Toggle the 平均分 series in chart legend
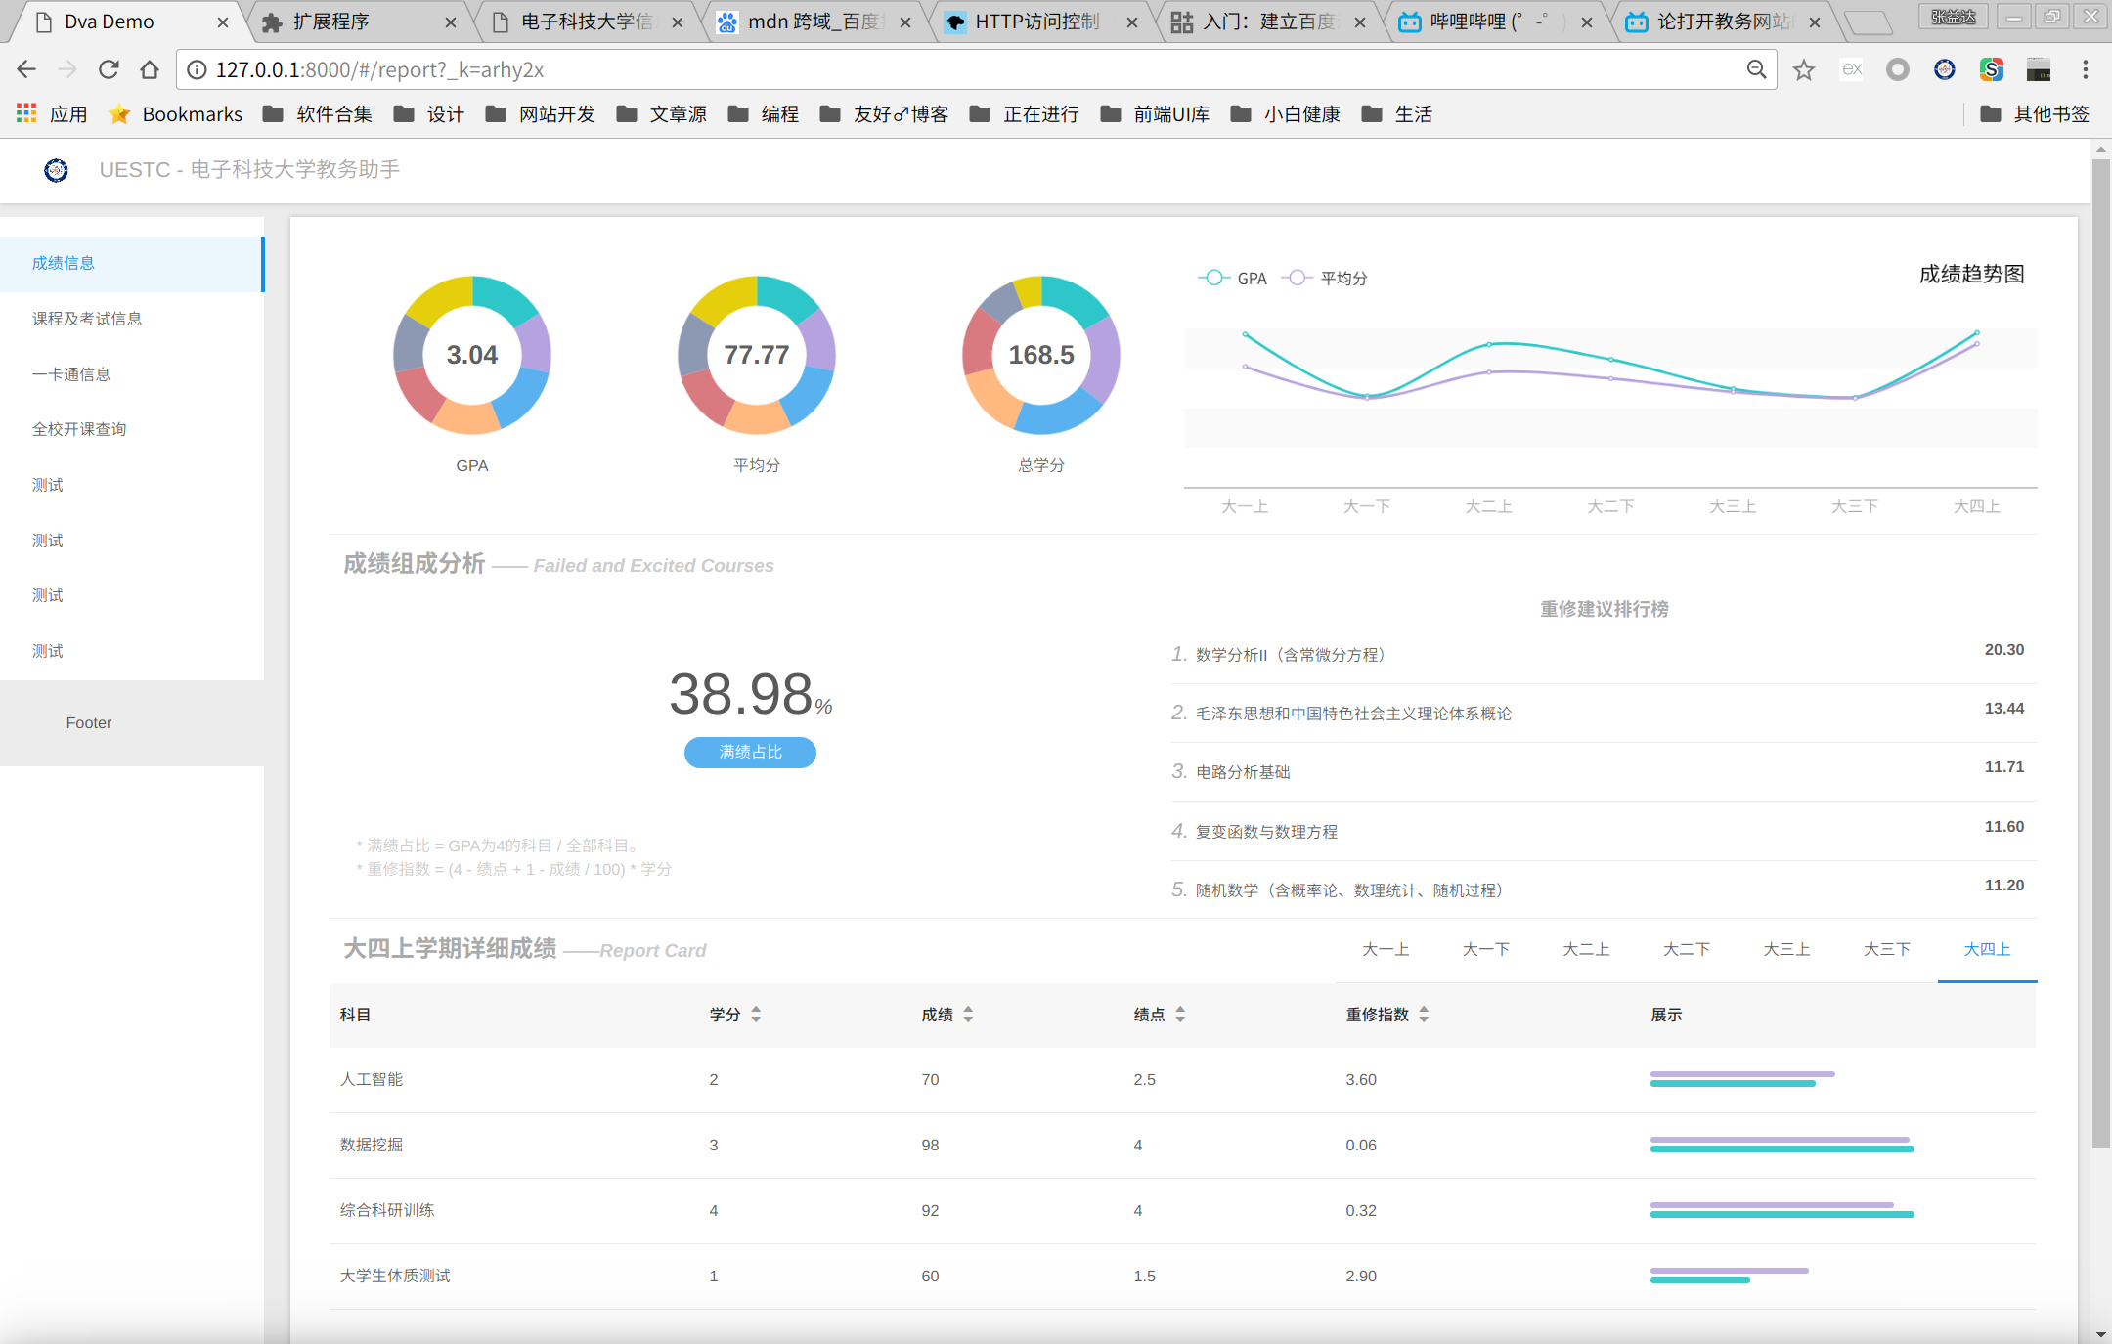The image size is (2112, 1344). [1325, 279]
